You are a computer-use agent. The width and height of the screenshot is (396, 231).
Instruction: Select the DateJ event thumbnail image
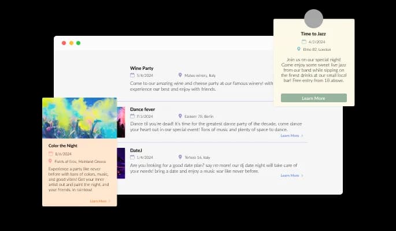click(x=121, y=163)
